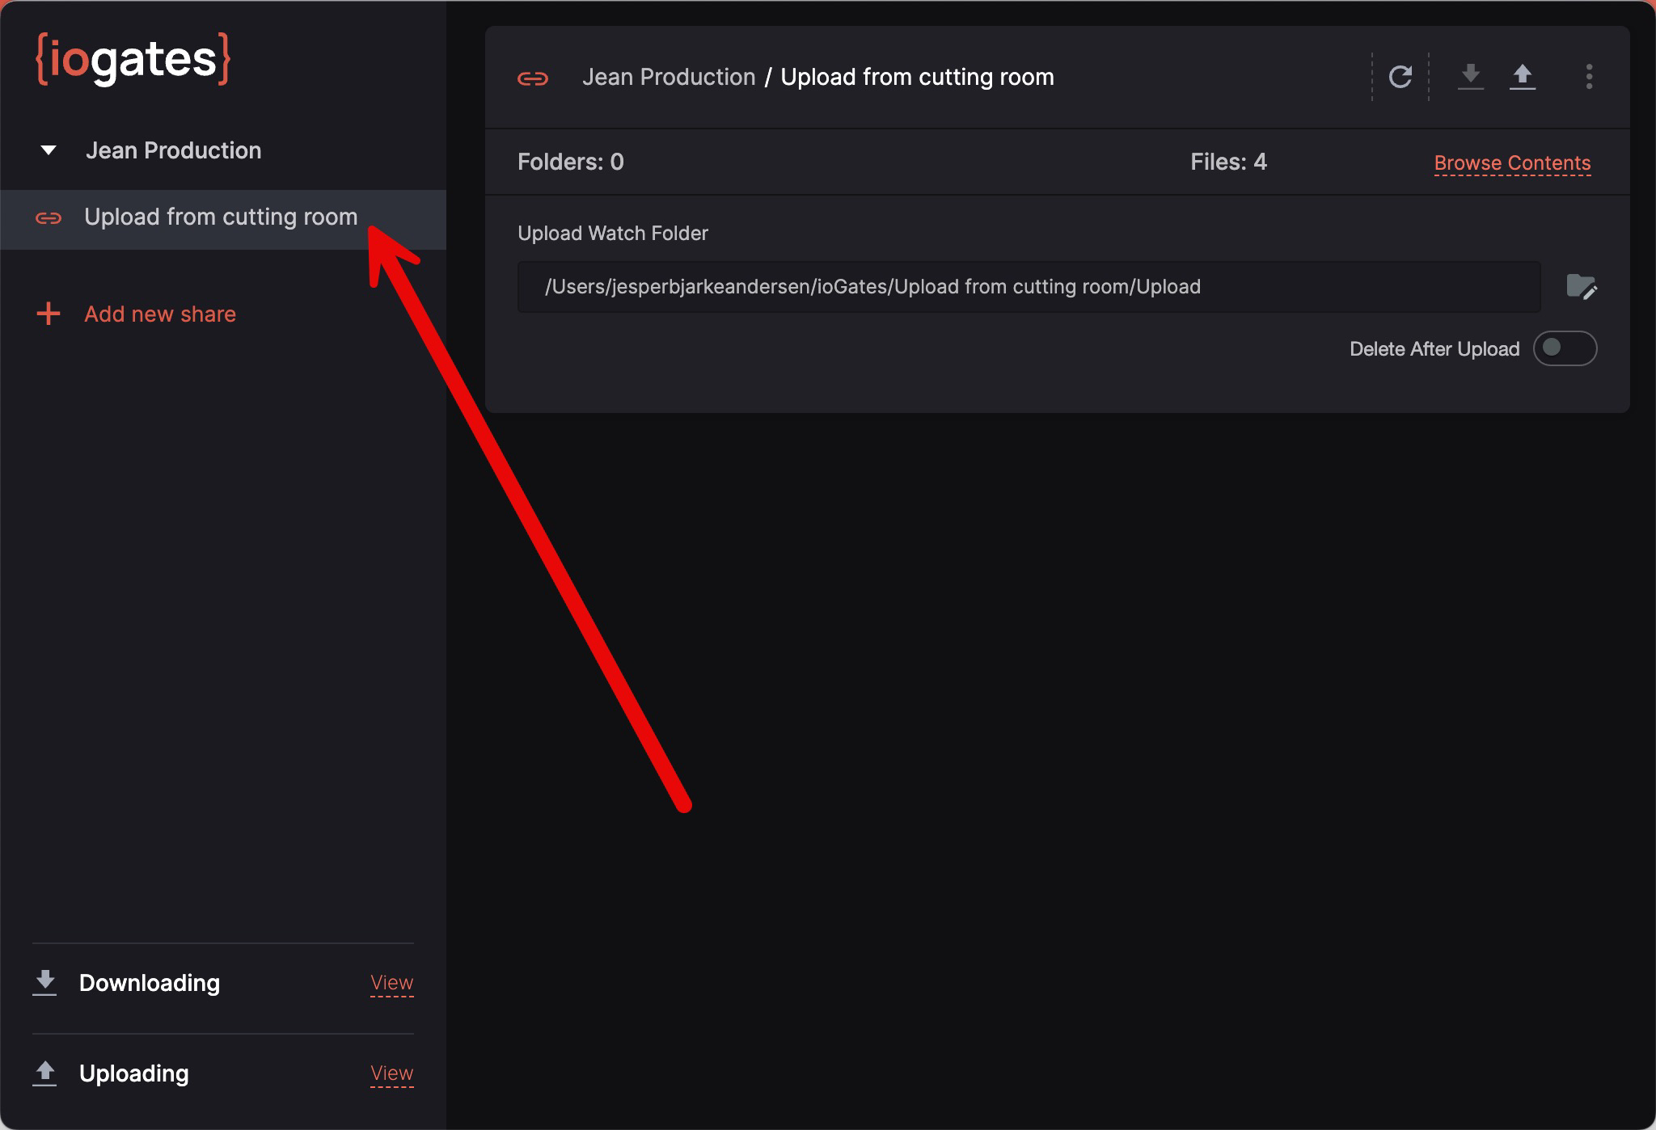Click the iogates logo
This screenshot has width=1656, height=1130.
133,59
